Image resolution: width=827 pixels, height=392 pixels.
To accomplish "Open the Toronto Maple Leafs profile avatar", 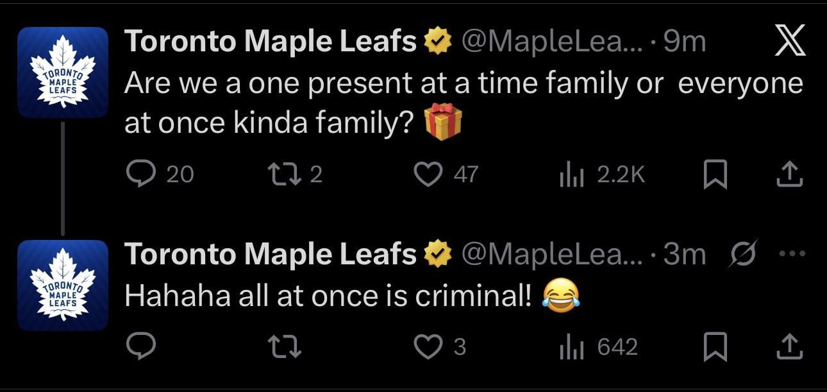I will pos(62,71).
